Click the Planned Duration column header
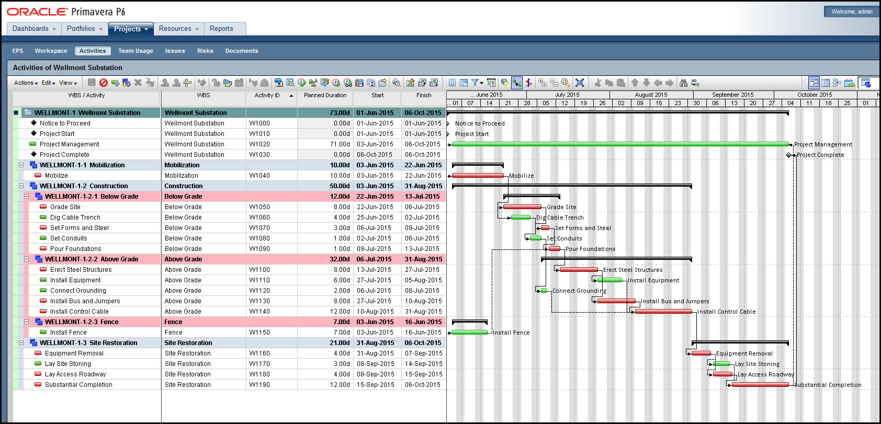 tap(325, 98)
